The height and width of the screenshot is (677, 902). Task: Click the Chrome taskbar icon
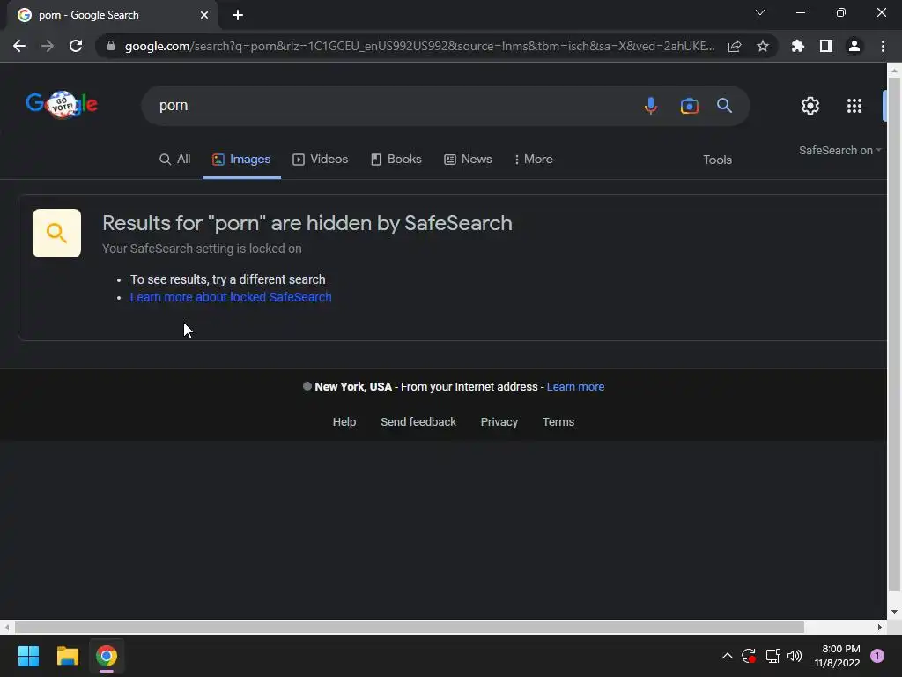point(107,656)
